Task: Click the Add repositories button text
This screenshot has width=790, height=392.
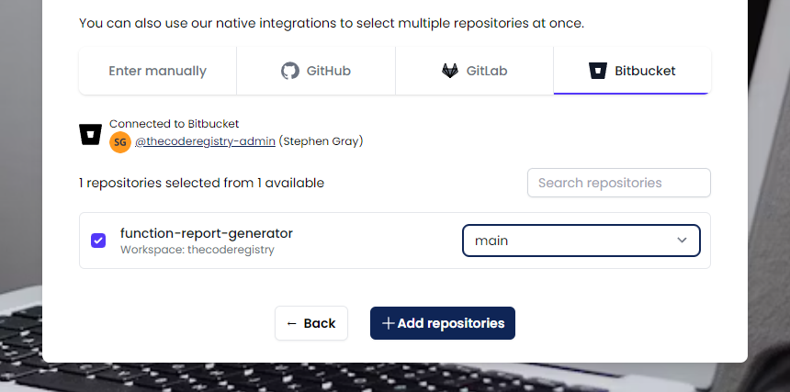Action: (x=451, y=323)
